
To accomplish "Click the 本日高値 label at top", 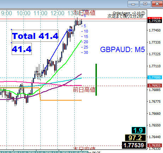I will (x=84, y=13).
